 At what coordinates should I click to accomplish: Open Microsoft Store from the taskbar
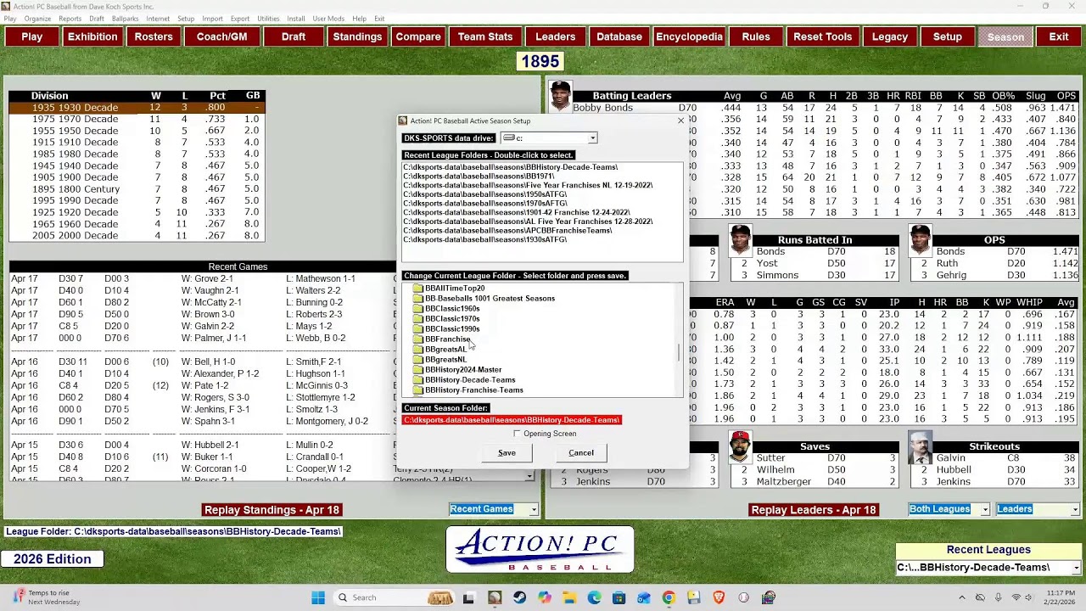click(619, 597)
